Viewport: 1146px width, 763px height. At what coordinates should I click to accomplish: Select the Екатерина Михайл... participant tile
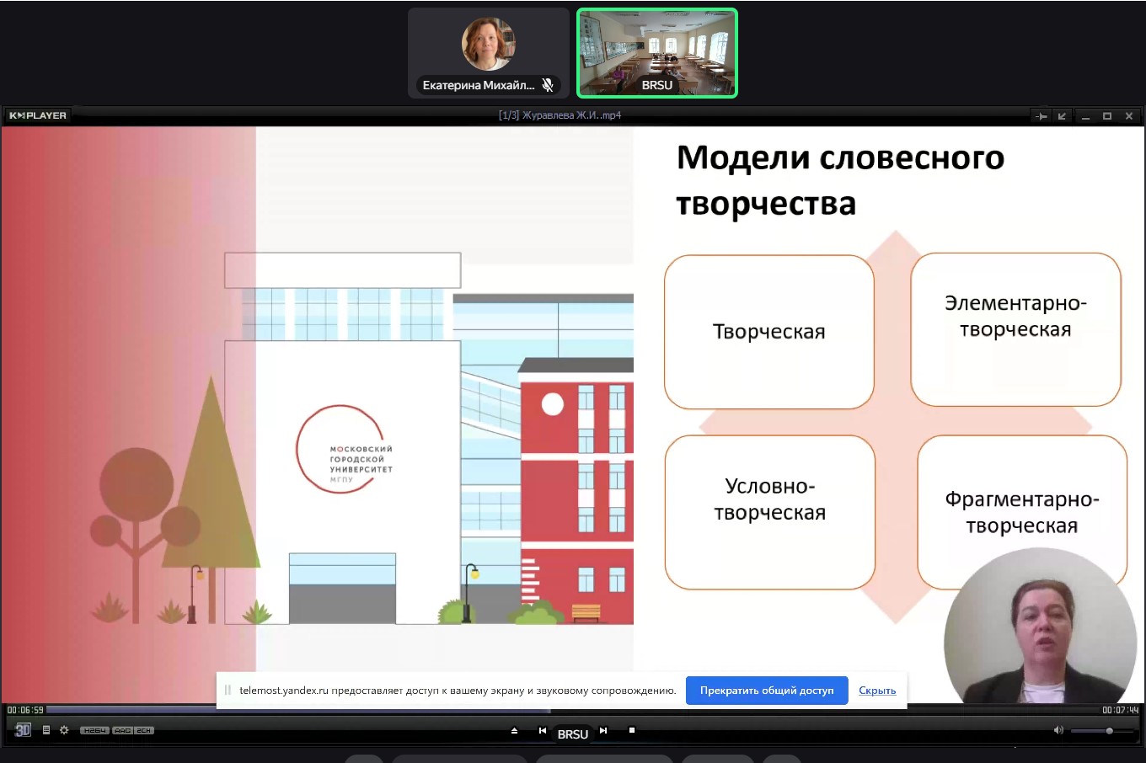point(488,52)
